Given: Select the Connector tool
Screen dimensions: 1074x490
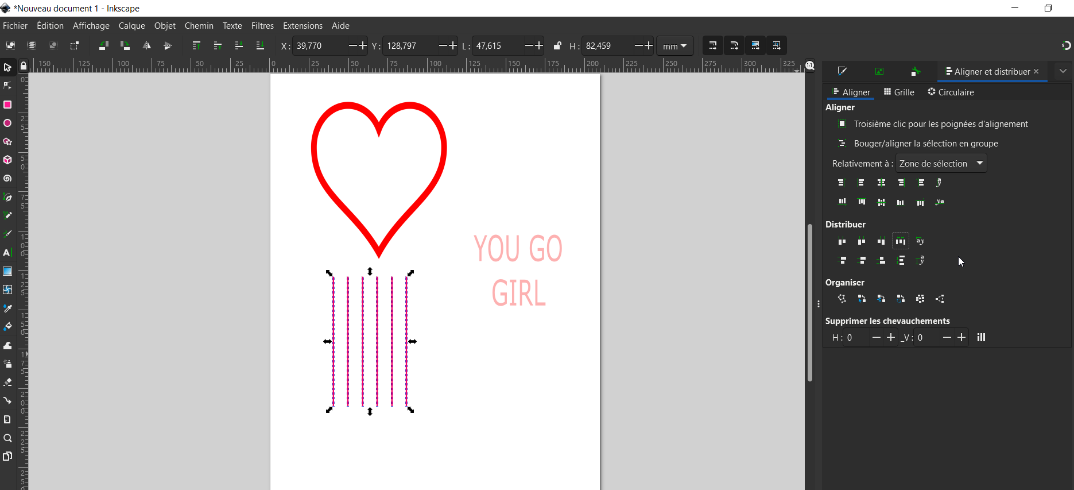Looking at the screenshot, I should tap(7, 400).
